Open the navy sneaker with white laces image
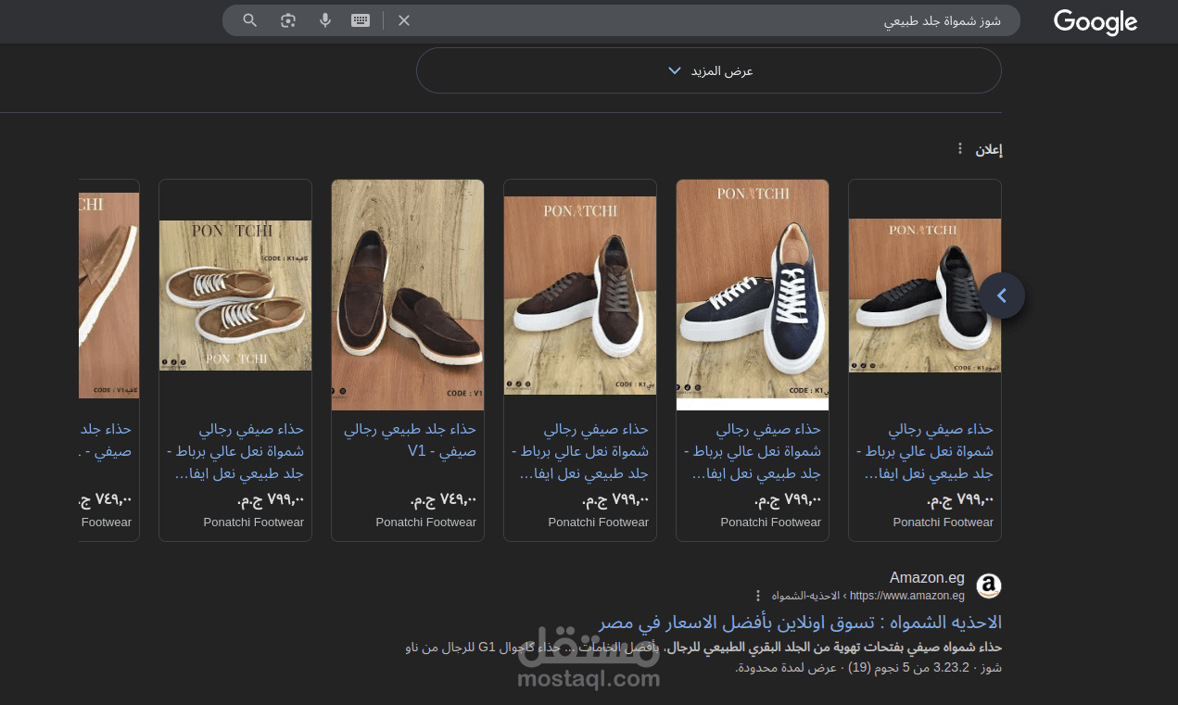This screenshot has height=705, width=1178. click(x=753, y=295)
